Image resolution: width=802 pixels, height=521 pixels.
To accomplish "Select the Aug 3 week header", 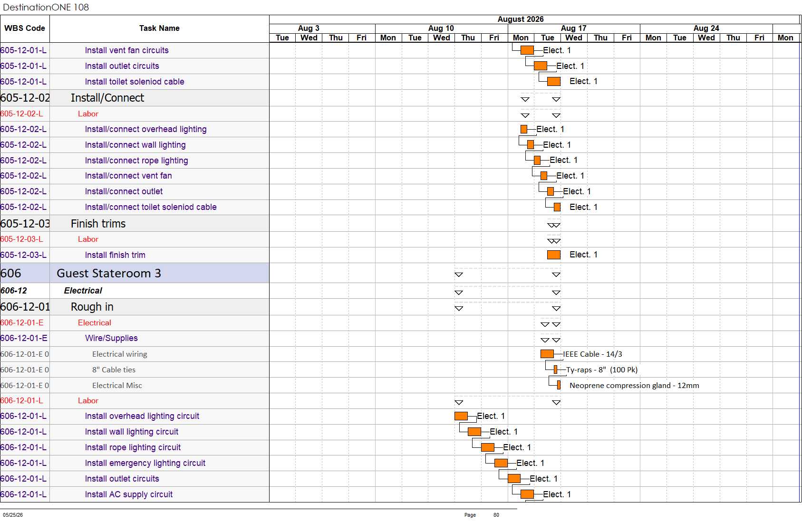I will (x=309, y=28).
